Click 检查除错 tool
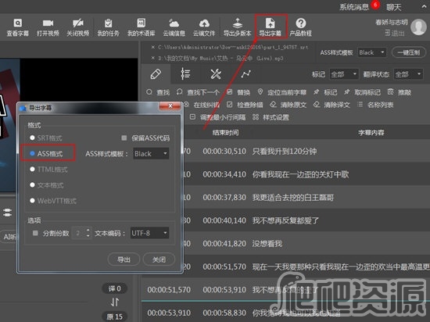The image size is (430, 322). coord(245,105)
